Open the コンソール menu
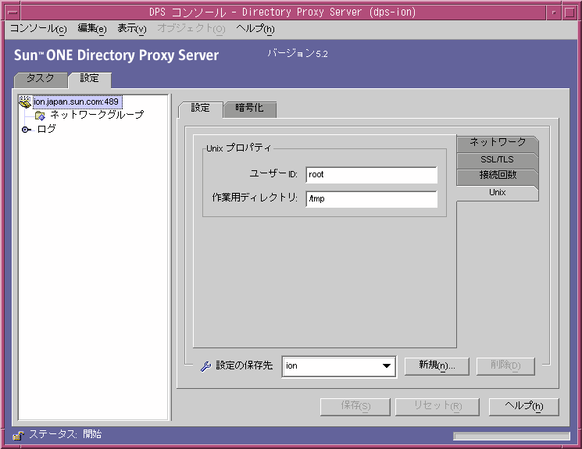Image resolution: width=582 pixels, height=449 pixels. point(38,29)
